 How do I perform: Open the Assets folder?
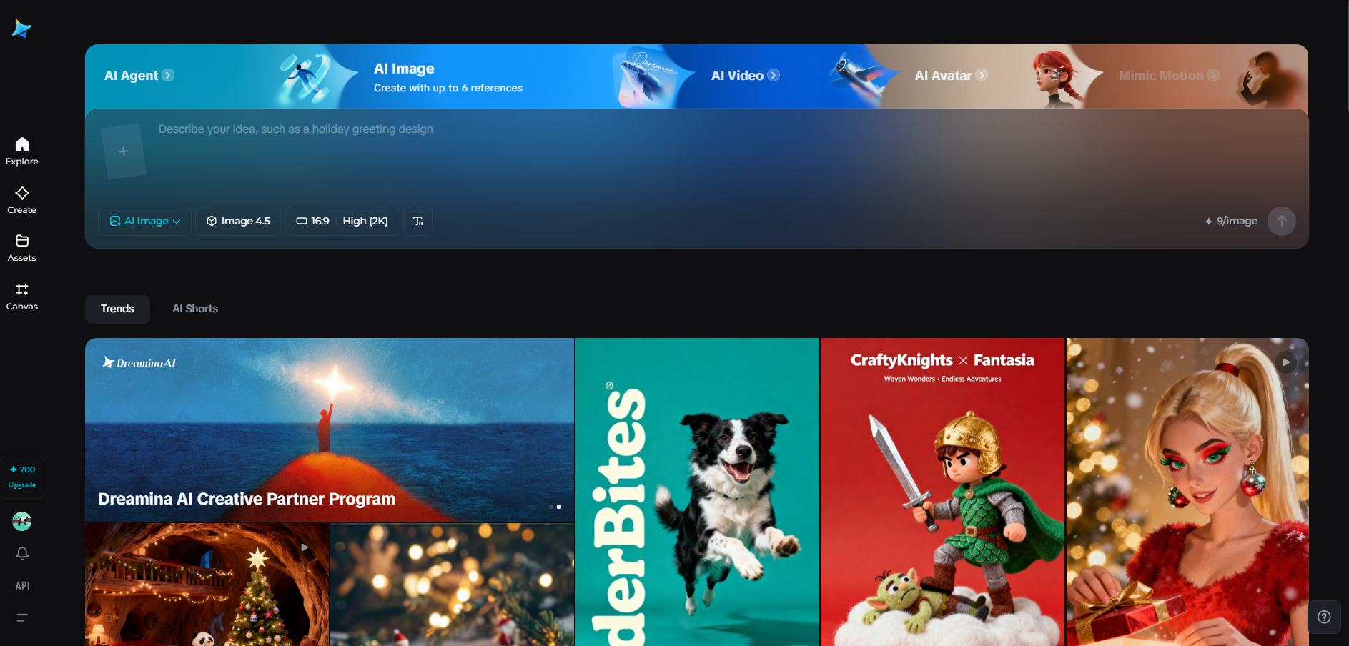coord(22,248)
